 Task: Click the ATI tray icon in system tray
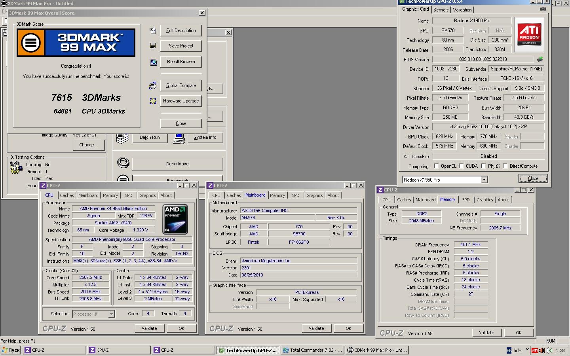click(535, 350)
